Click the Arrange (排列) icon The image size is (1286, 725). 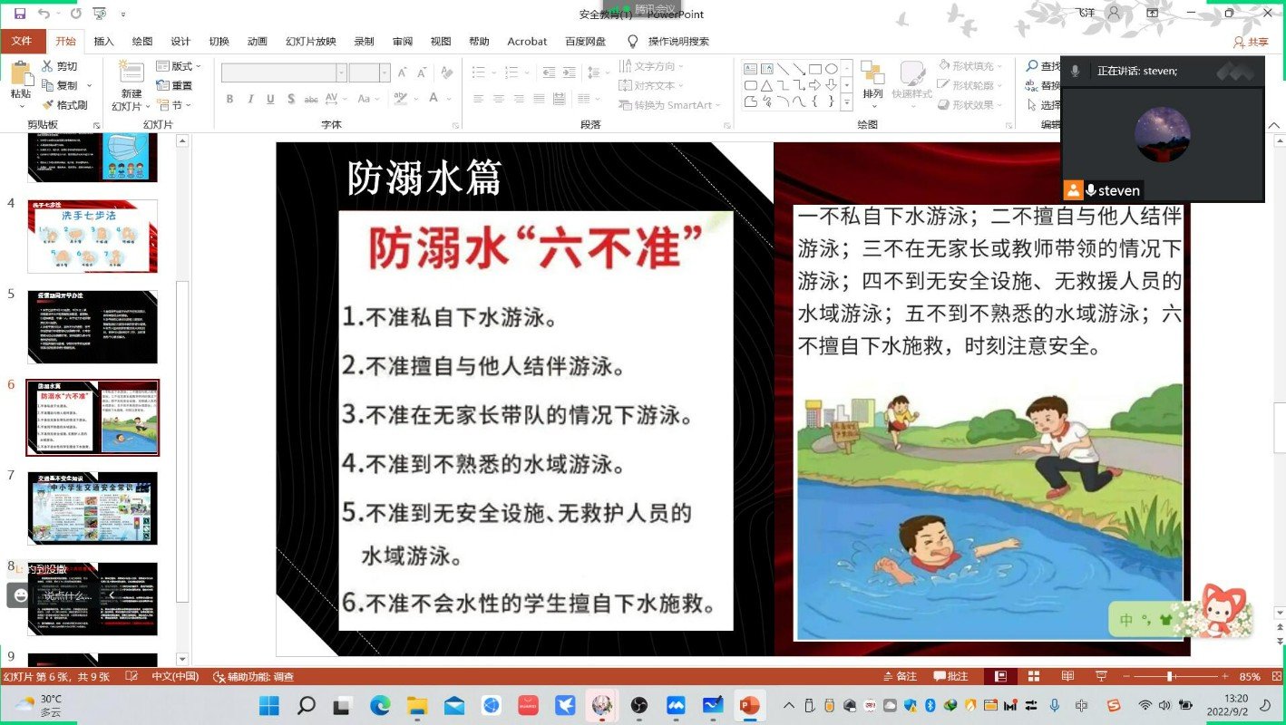[872, 74]
